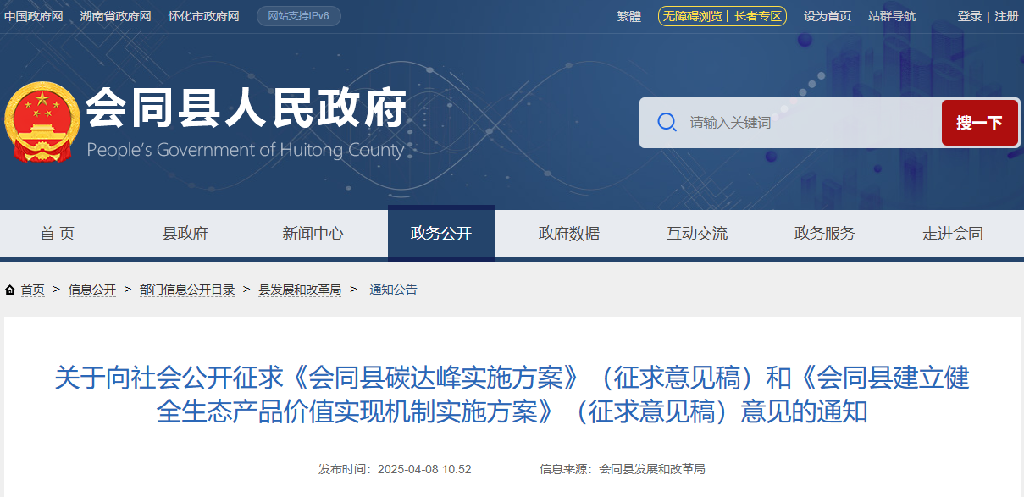The image size is (1024, 497).
Task: Switch to traditional Chinese via 繁體
Action: pos(628,16)
